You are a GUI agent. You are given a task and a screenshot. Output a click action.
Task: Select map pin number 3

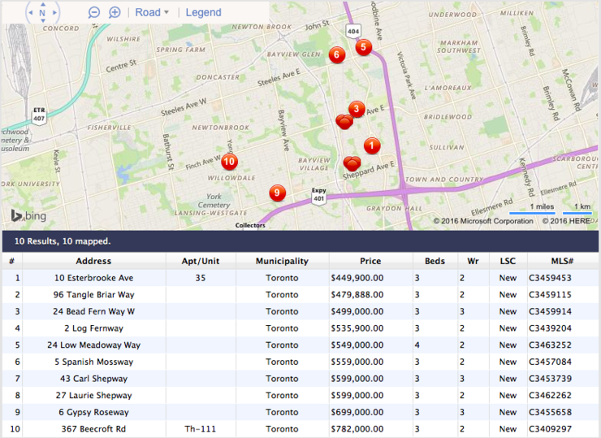pos(356,108)
